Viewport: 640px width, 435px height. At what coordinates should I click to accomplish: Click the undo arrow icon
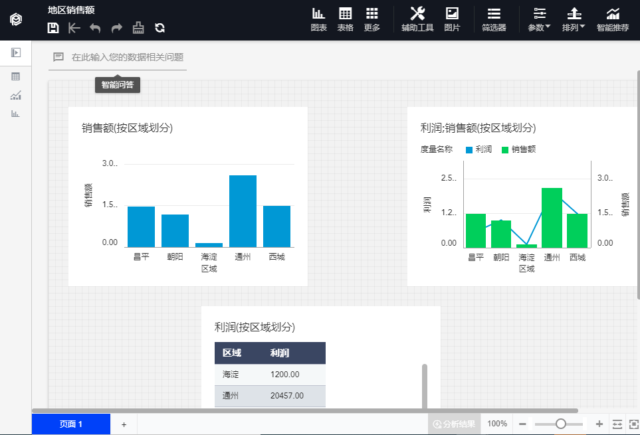coord(95,27)
